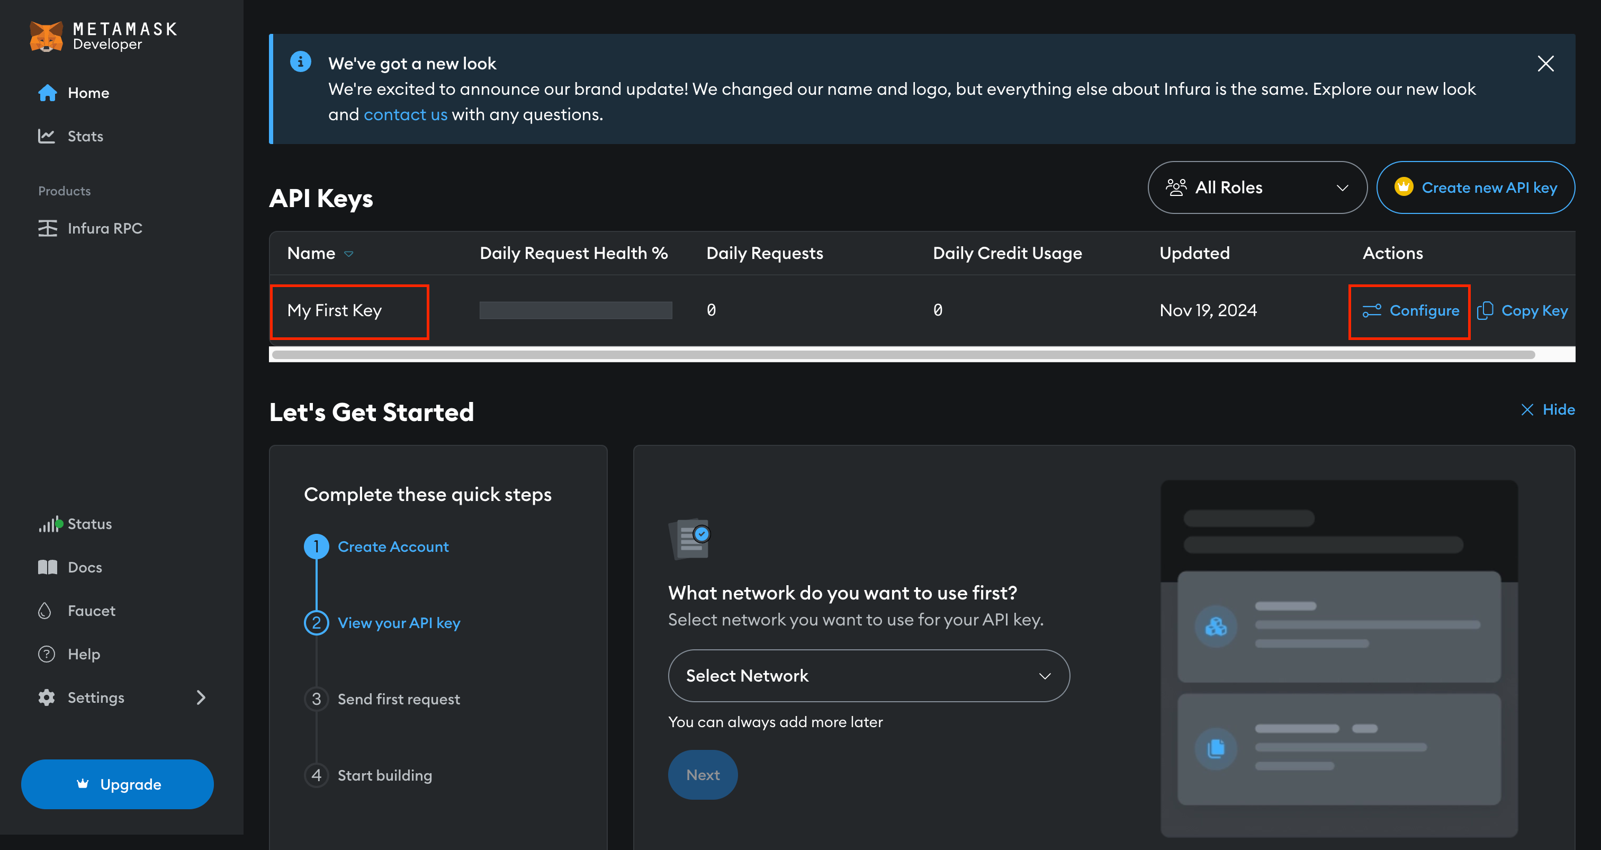Screen dimensions: 1601x850
Task: Click the Daily Credit Usage header
Action: 1007,253
